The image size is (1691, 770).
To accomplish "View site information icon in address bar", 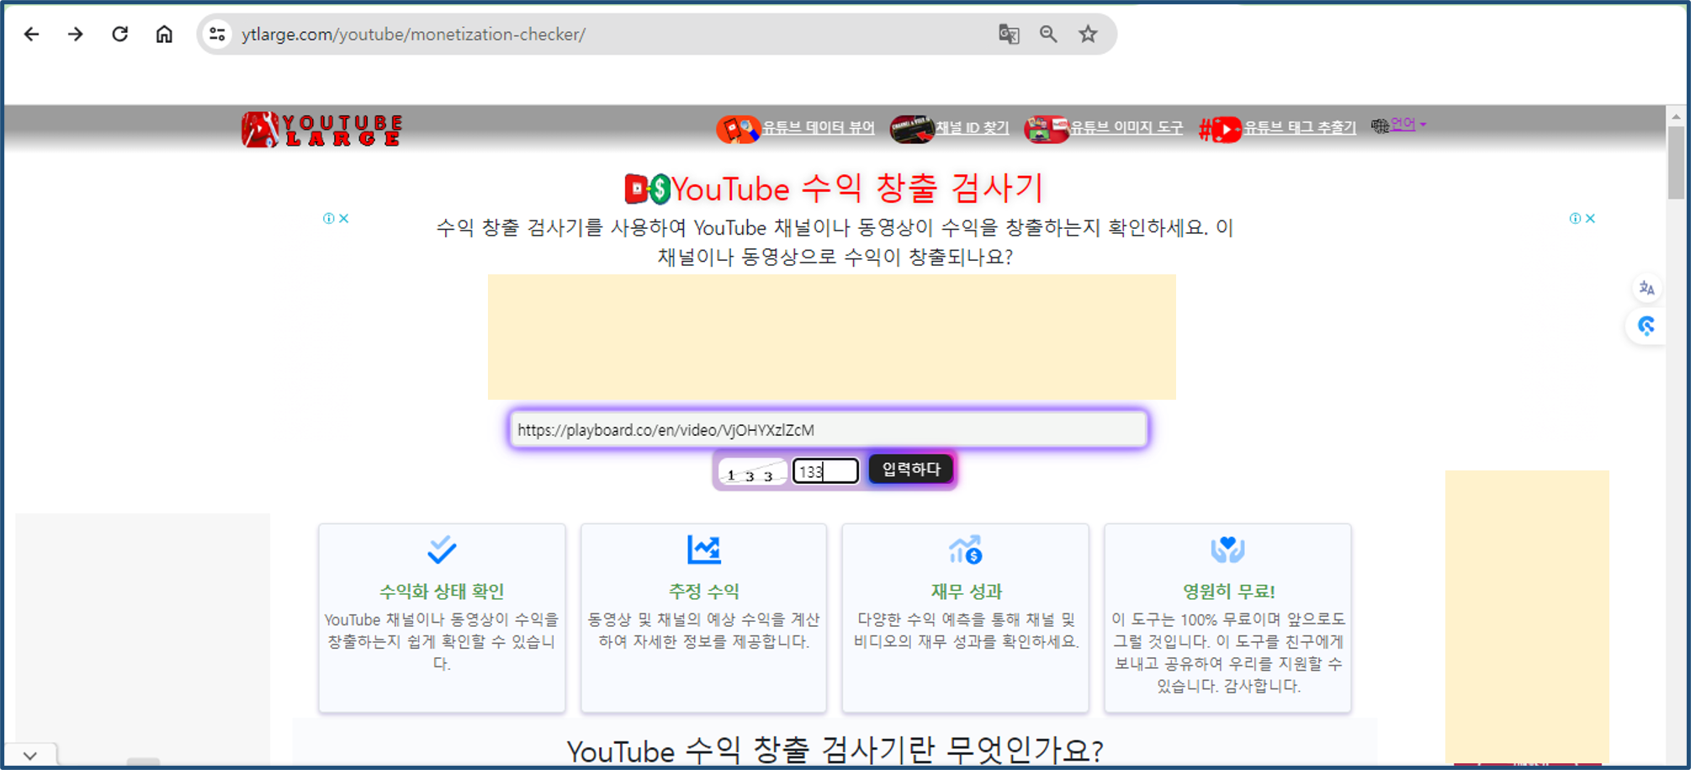I will 217,34.
